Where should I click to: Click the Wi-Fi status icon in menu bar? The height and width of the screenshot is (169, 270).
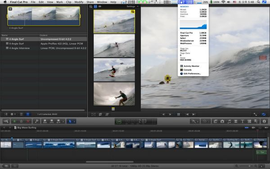(x=223, y=2)
